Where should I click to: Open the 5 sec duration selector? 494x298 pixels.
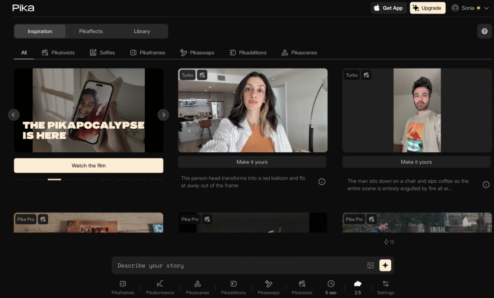point(331,287)
